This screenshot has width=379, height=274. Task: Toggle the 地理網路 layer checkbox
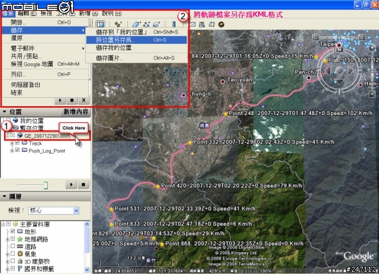pyautogui.click(x=13, y=238)
